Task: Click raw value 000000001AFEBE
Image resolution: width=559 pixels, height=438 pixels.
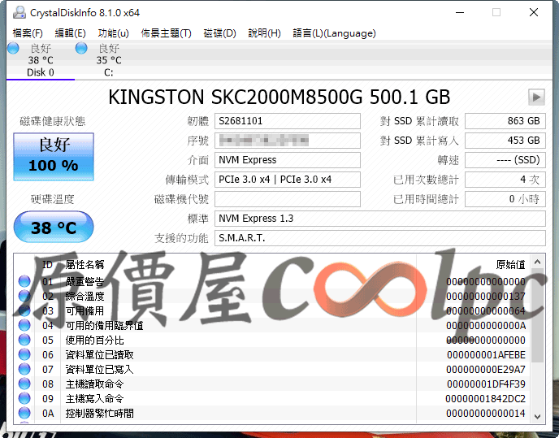Action: pos(486,355)
